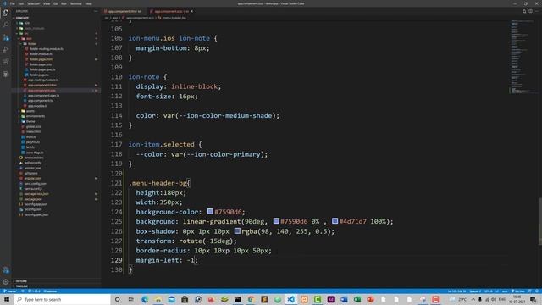The height and width of the screenshot is (305, 542).
Task: Open app.module.ts in Explorer
Action: (x=37, y=106)
